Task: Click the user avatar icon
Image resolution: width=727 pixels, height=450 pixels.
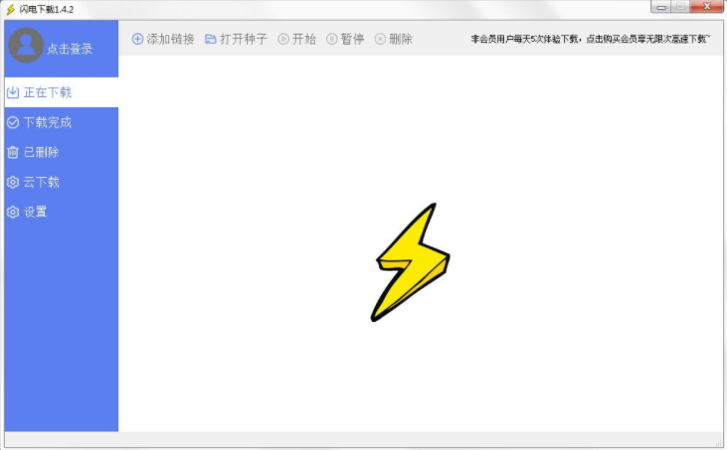Action: [x=25, y=46]
